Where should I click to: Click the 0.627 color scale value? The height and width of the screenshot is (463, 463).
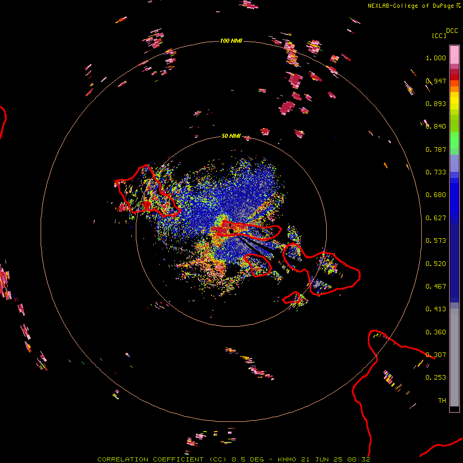pos(436,218)
